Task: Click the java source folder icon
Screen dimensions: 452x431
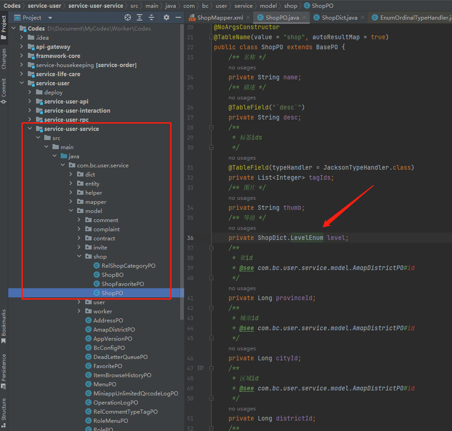Action: point(64,156)
